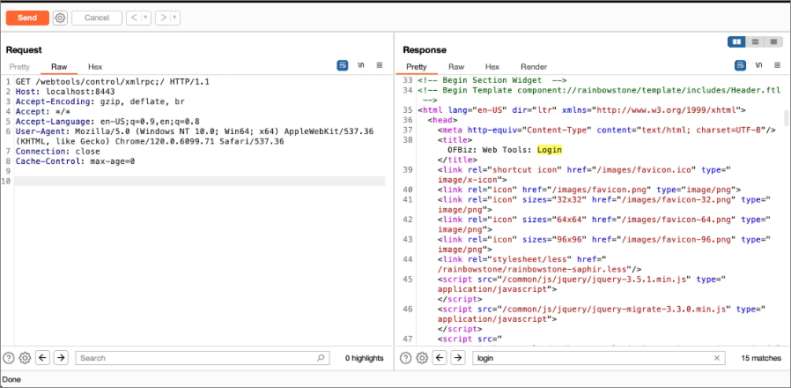The width and height of the screenshot is (791, 388).
Task: Go to previous request with back arrow
Action: pos(134,18)
